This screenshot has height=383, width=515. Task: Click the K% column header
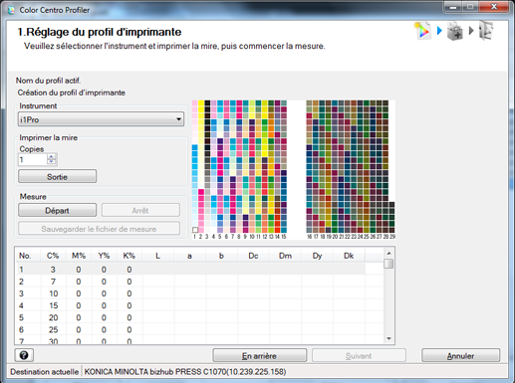129,256
